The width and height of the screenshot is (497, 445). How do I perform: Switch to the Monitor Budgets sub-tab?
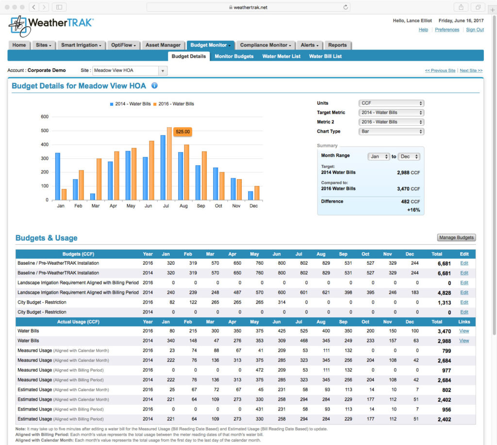pos(234,56)
